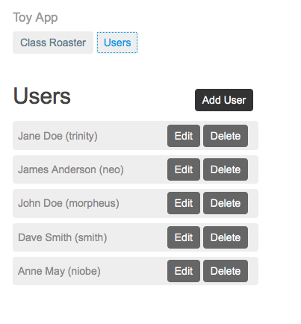This screenshot has height=324, width=301.
Task: Select the Users tab
Action: click(117, 43)
